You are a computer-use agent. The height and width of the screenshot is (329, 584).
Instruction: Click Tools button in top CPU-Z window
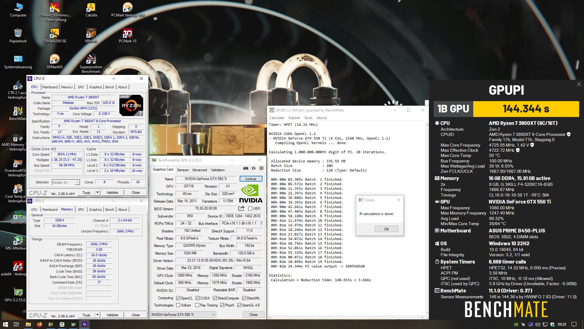point(86,193)
